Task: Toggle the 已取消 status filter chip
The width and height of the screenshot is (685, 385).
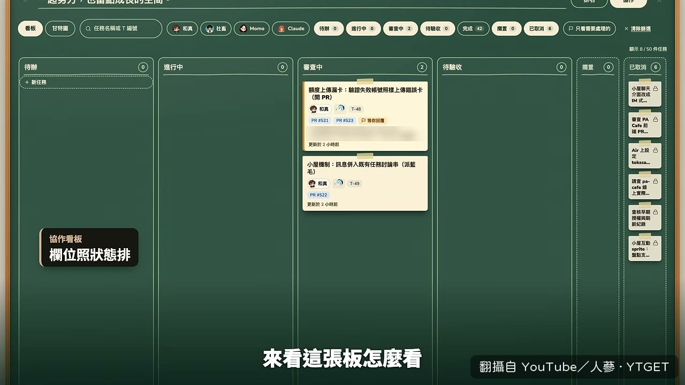Action: pos(541,28)
